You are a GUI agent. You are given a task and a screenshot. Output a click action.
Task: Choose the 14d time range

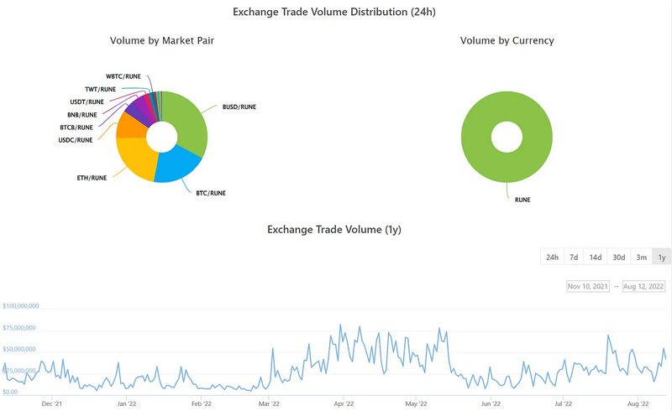[x=595, y=257]
